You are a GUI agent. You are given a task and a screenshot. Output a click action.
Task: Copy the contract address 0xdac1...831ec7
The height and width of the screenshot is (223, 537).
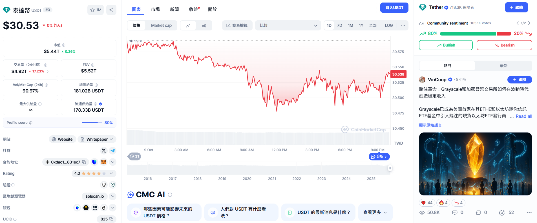click(84, 162)
